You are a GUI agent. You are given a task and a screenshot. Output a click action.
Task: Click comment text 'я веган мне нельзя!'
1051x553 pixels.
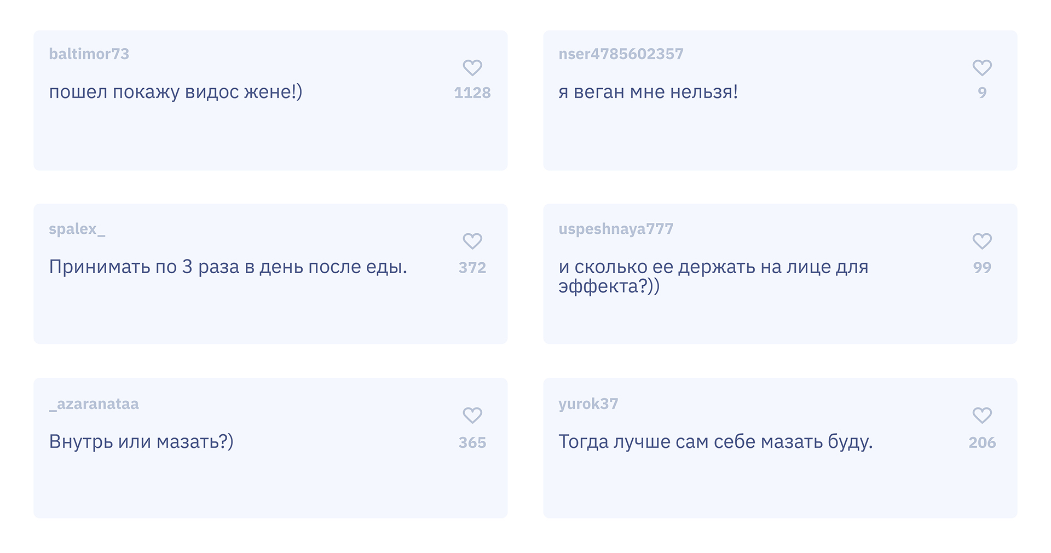[x=648, y=92]
